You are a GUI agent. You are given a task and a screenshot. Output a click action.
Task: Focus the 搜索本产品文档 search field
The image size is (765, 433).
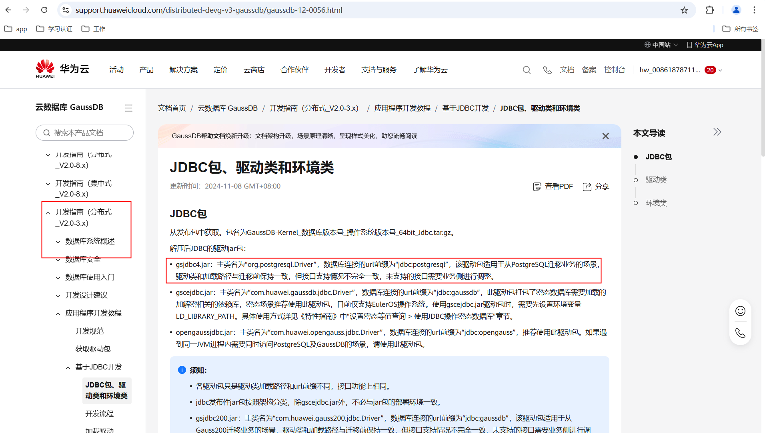84,133
